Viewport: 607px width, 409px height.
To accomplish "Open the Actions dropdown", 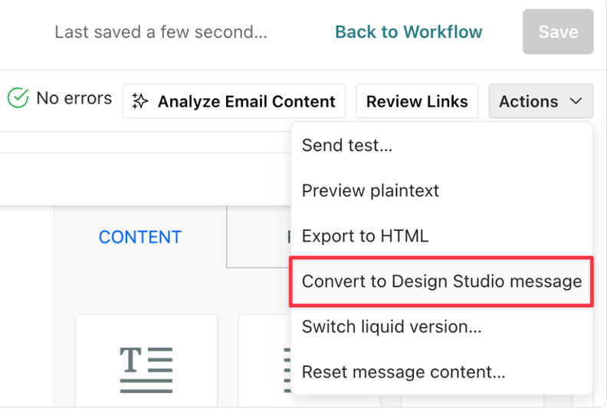I will (x=541, y=101).
